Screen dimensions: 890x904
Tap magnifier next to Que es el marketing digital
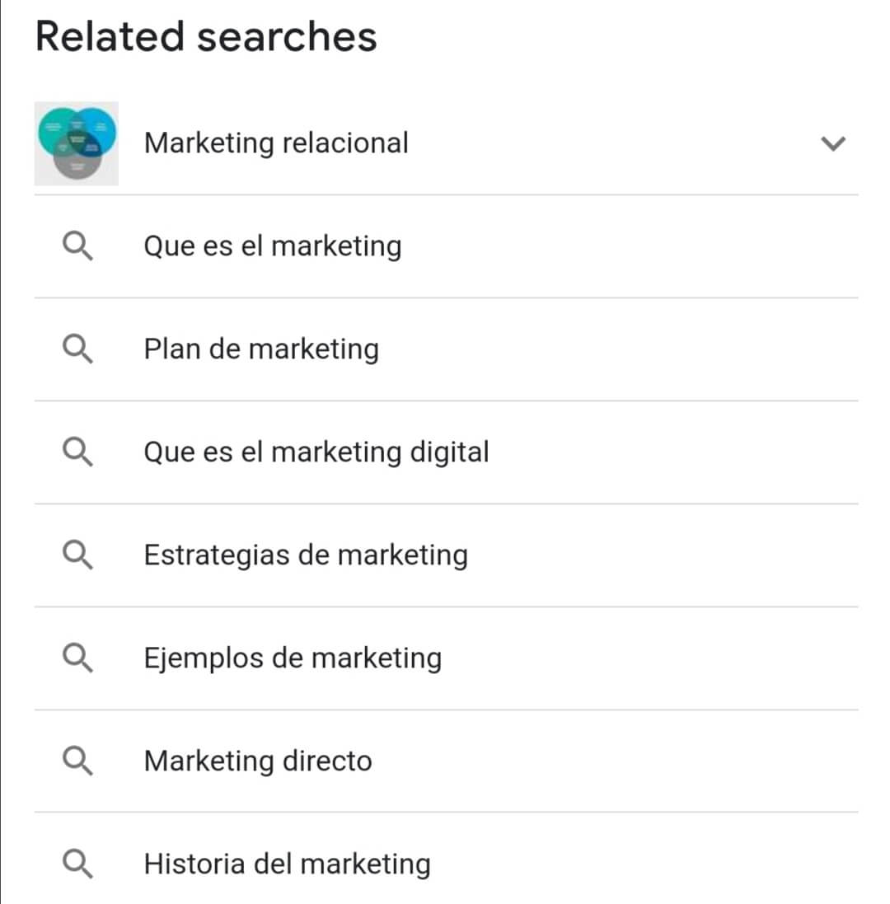77,452
